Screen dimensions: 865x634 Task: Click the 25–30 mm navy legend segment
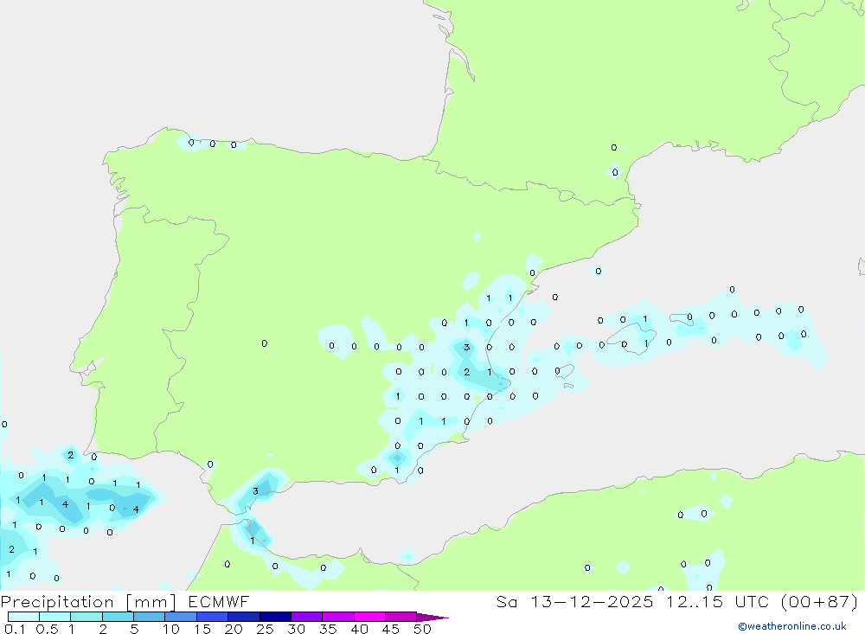(275, 617)
